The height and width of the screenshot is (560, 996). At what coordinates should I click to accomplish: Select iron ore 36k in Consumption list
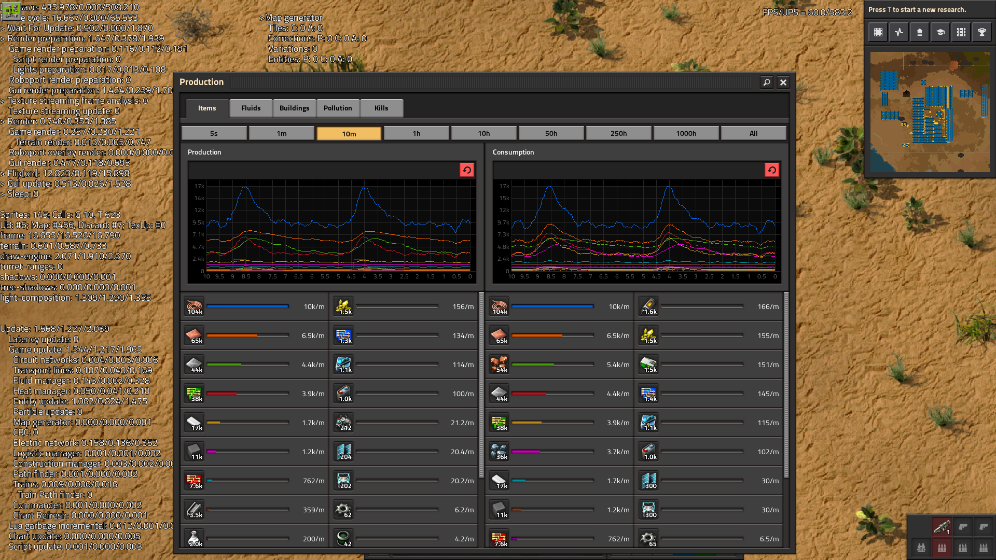coord(500,452)
